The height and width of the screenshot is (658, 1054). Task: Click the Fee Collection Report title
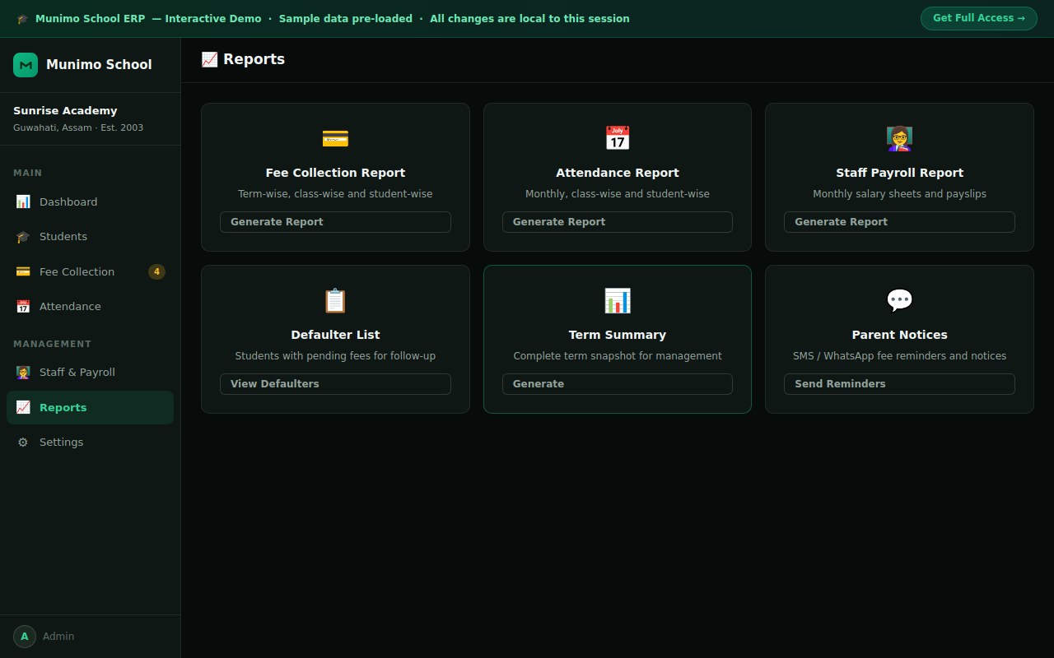pos(335,173)
